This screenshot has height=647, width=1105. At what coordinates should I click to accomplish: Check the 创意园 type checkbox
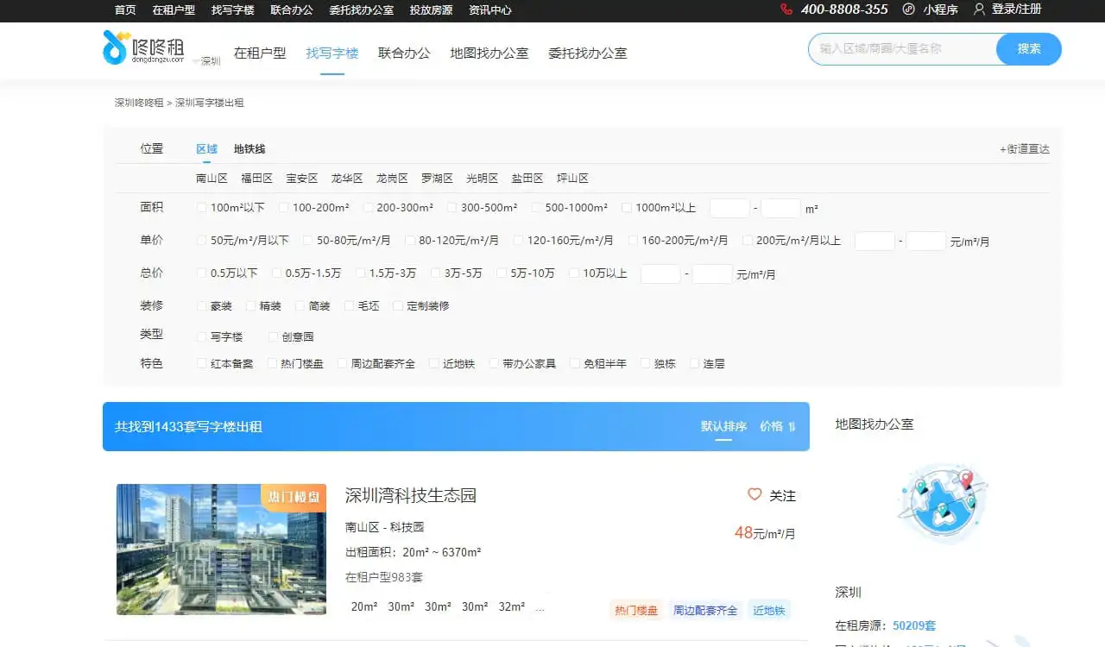tap(273, 337)
